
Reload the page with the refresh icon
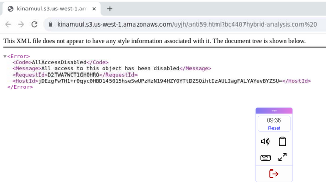pyautogui.click(x=34, y=25)
